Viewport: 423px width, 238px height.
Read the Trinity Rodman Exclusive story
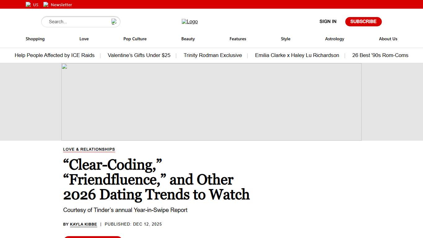(213, 55)
